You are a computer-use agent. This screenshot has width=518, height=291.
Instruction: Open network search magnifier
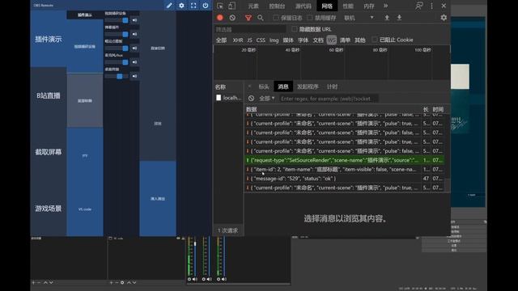click(261, 18)
